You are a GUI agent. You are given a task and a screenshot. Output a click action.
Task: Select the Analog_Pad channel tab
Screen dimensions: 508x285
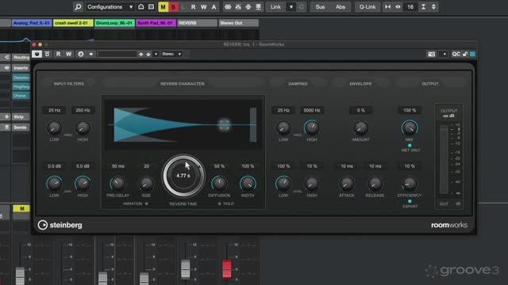click(32, 23)
